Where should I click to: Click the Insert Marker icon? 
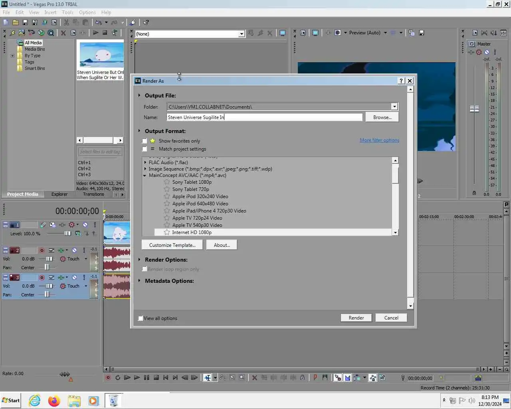tap(315, 377)
